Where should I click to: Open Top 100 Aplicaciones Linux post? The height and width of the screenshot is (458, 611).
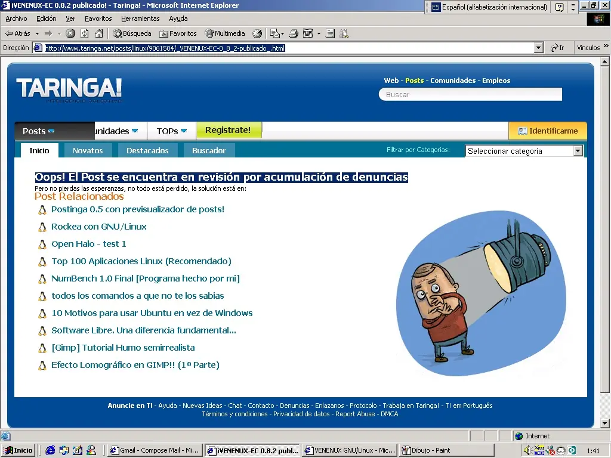point(141,261)
